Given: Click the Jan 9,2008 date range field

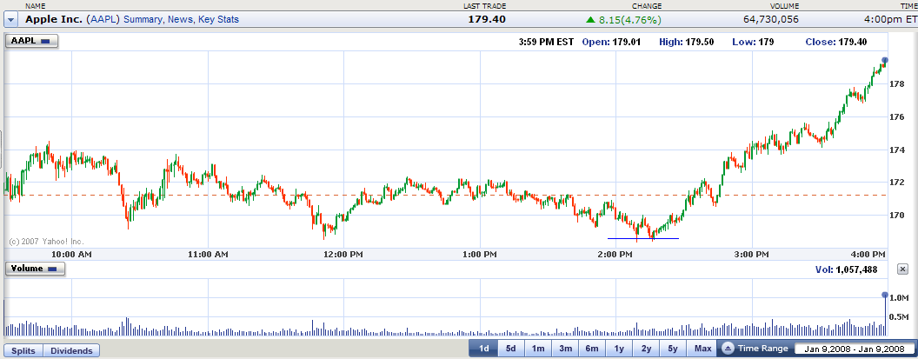Looking at the screenshot, I should (x=854, y=349).
